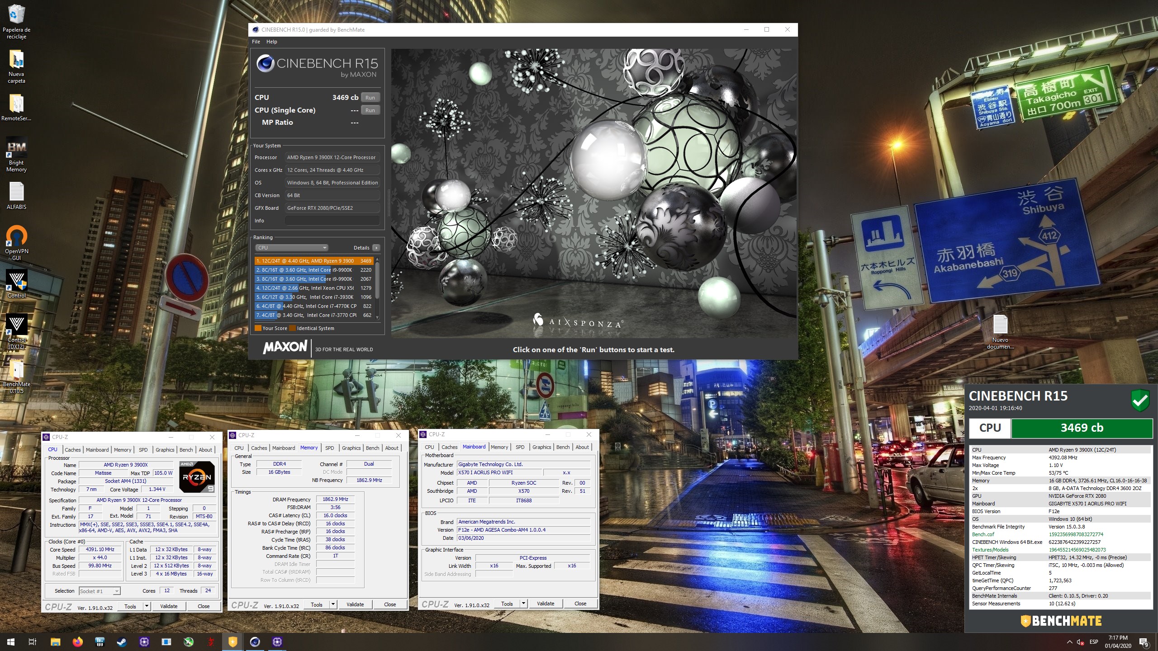Click Close in the right CPU-Z window
1158x651 pixels.
click(x=580, y=604)
